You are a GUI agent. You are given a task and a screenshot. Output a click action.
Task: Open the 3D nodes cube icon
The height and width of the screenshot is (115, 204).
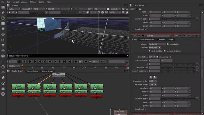pyautogui.click(x=3, y=56)
